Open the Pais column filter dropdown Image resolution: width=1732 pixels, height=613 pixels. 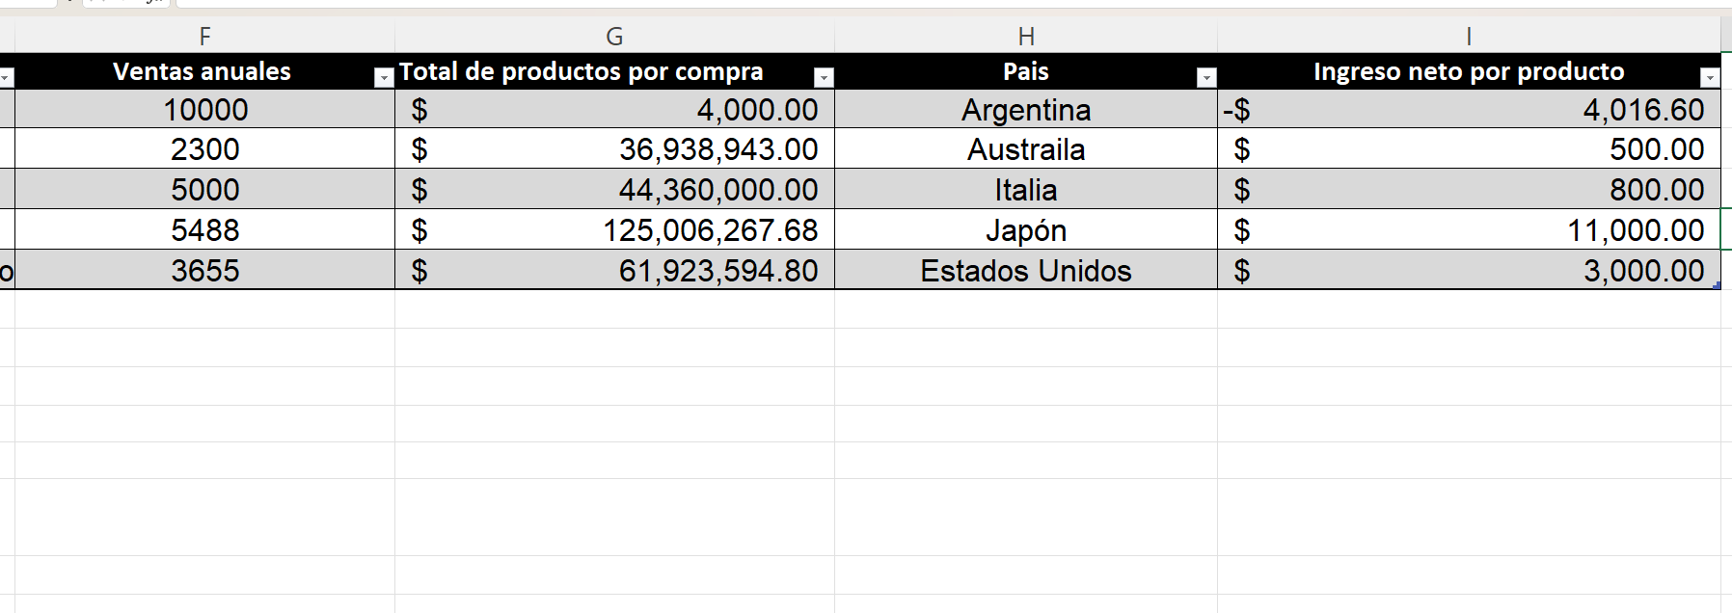coord(1206,78)
